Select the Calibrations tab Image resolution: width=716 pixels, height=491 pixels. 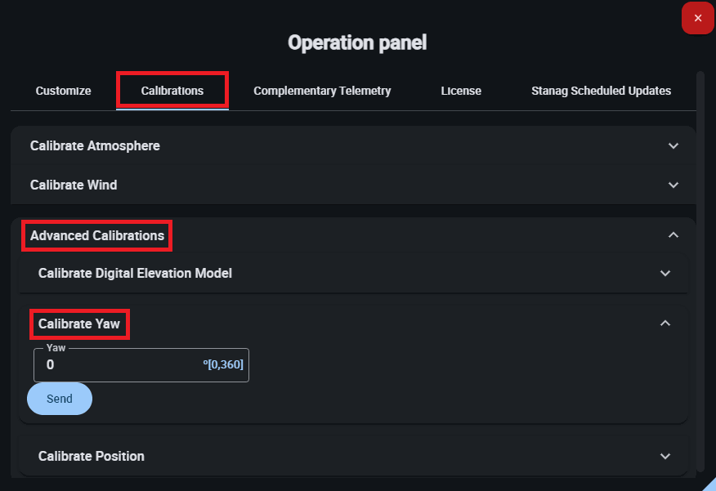pos(172,91)
